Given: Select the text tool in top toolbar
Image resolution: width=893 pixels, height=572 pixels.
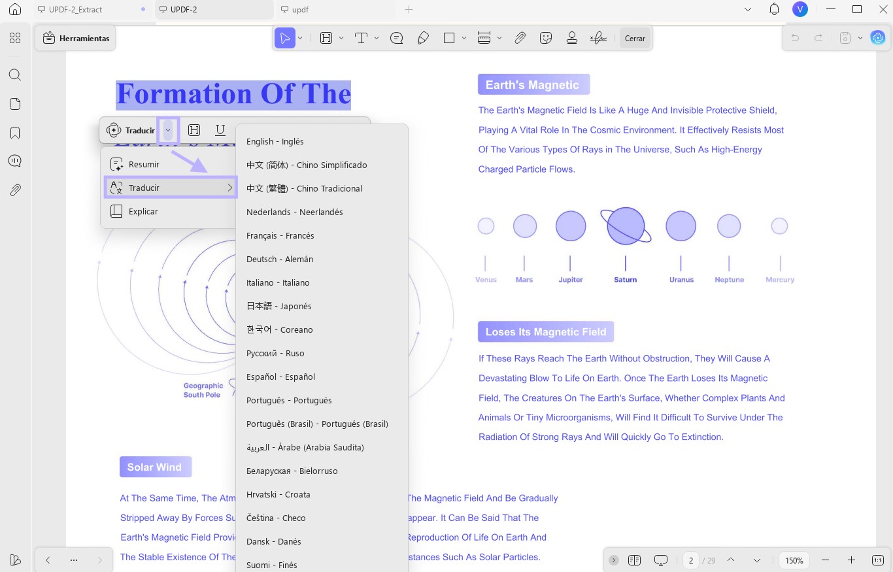Looking at the screenshot, I should 361,38.
